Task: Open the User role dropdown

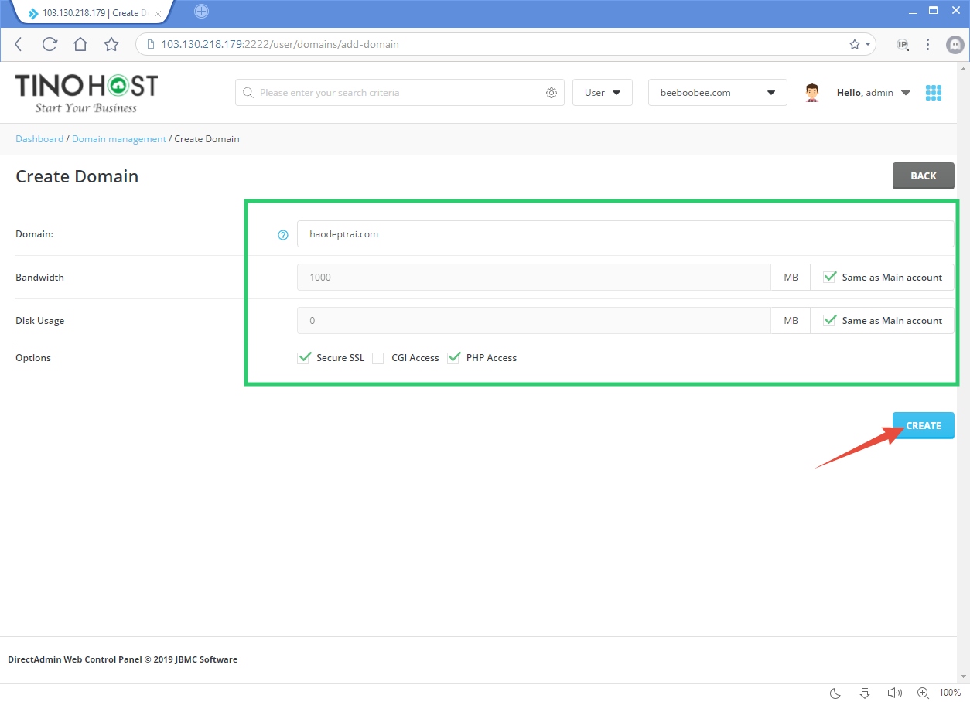Action: [602, 92]
